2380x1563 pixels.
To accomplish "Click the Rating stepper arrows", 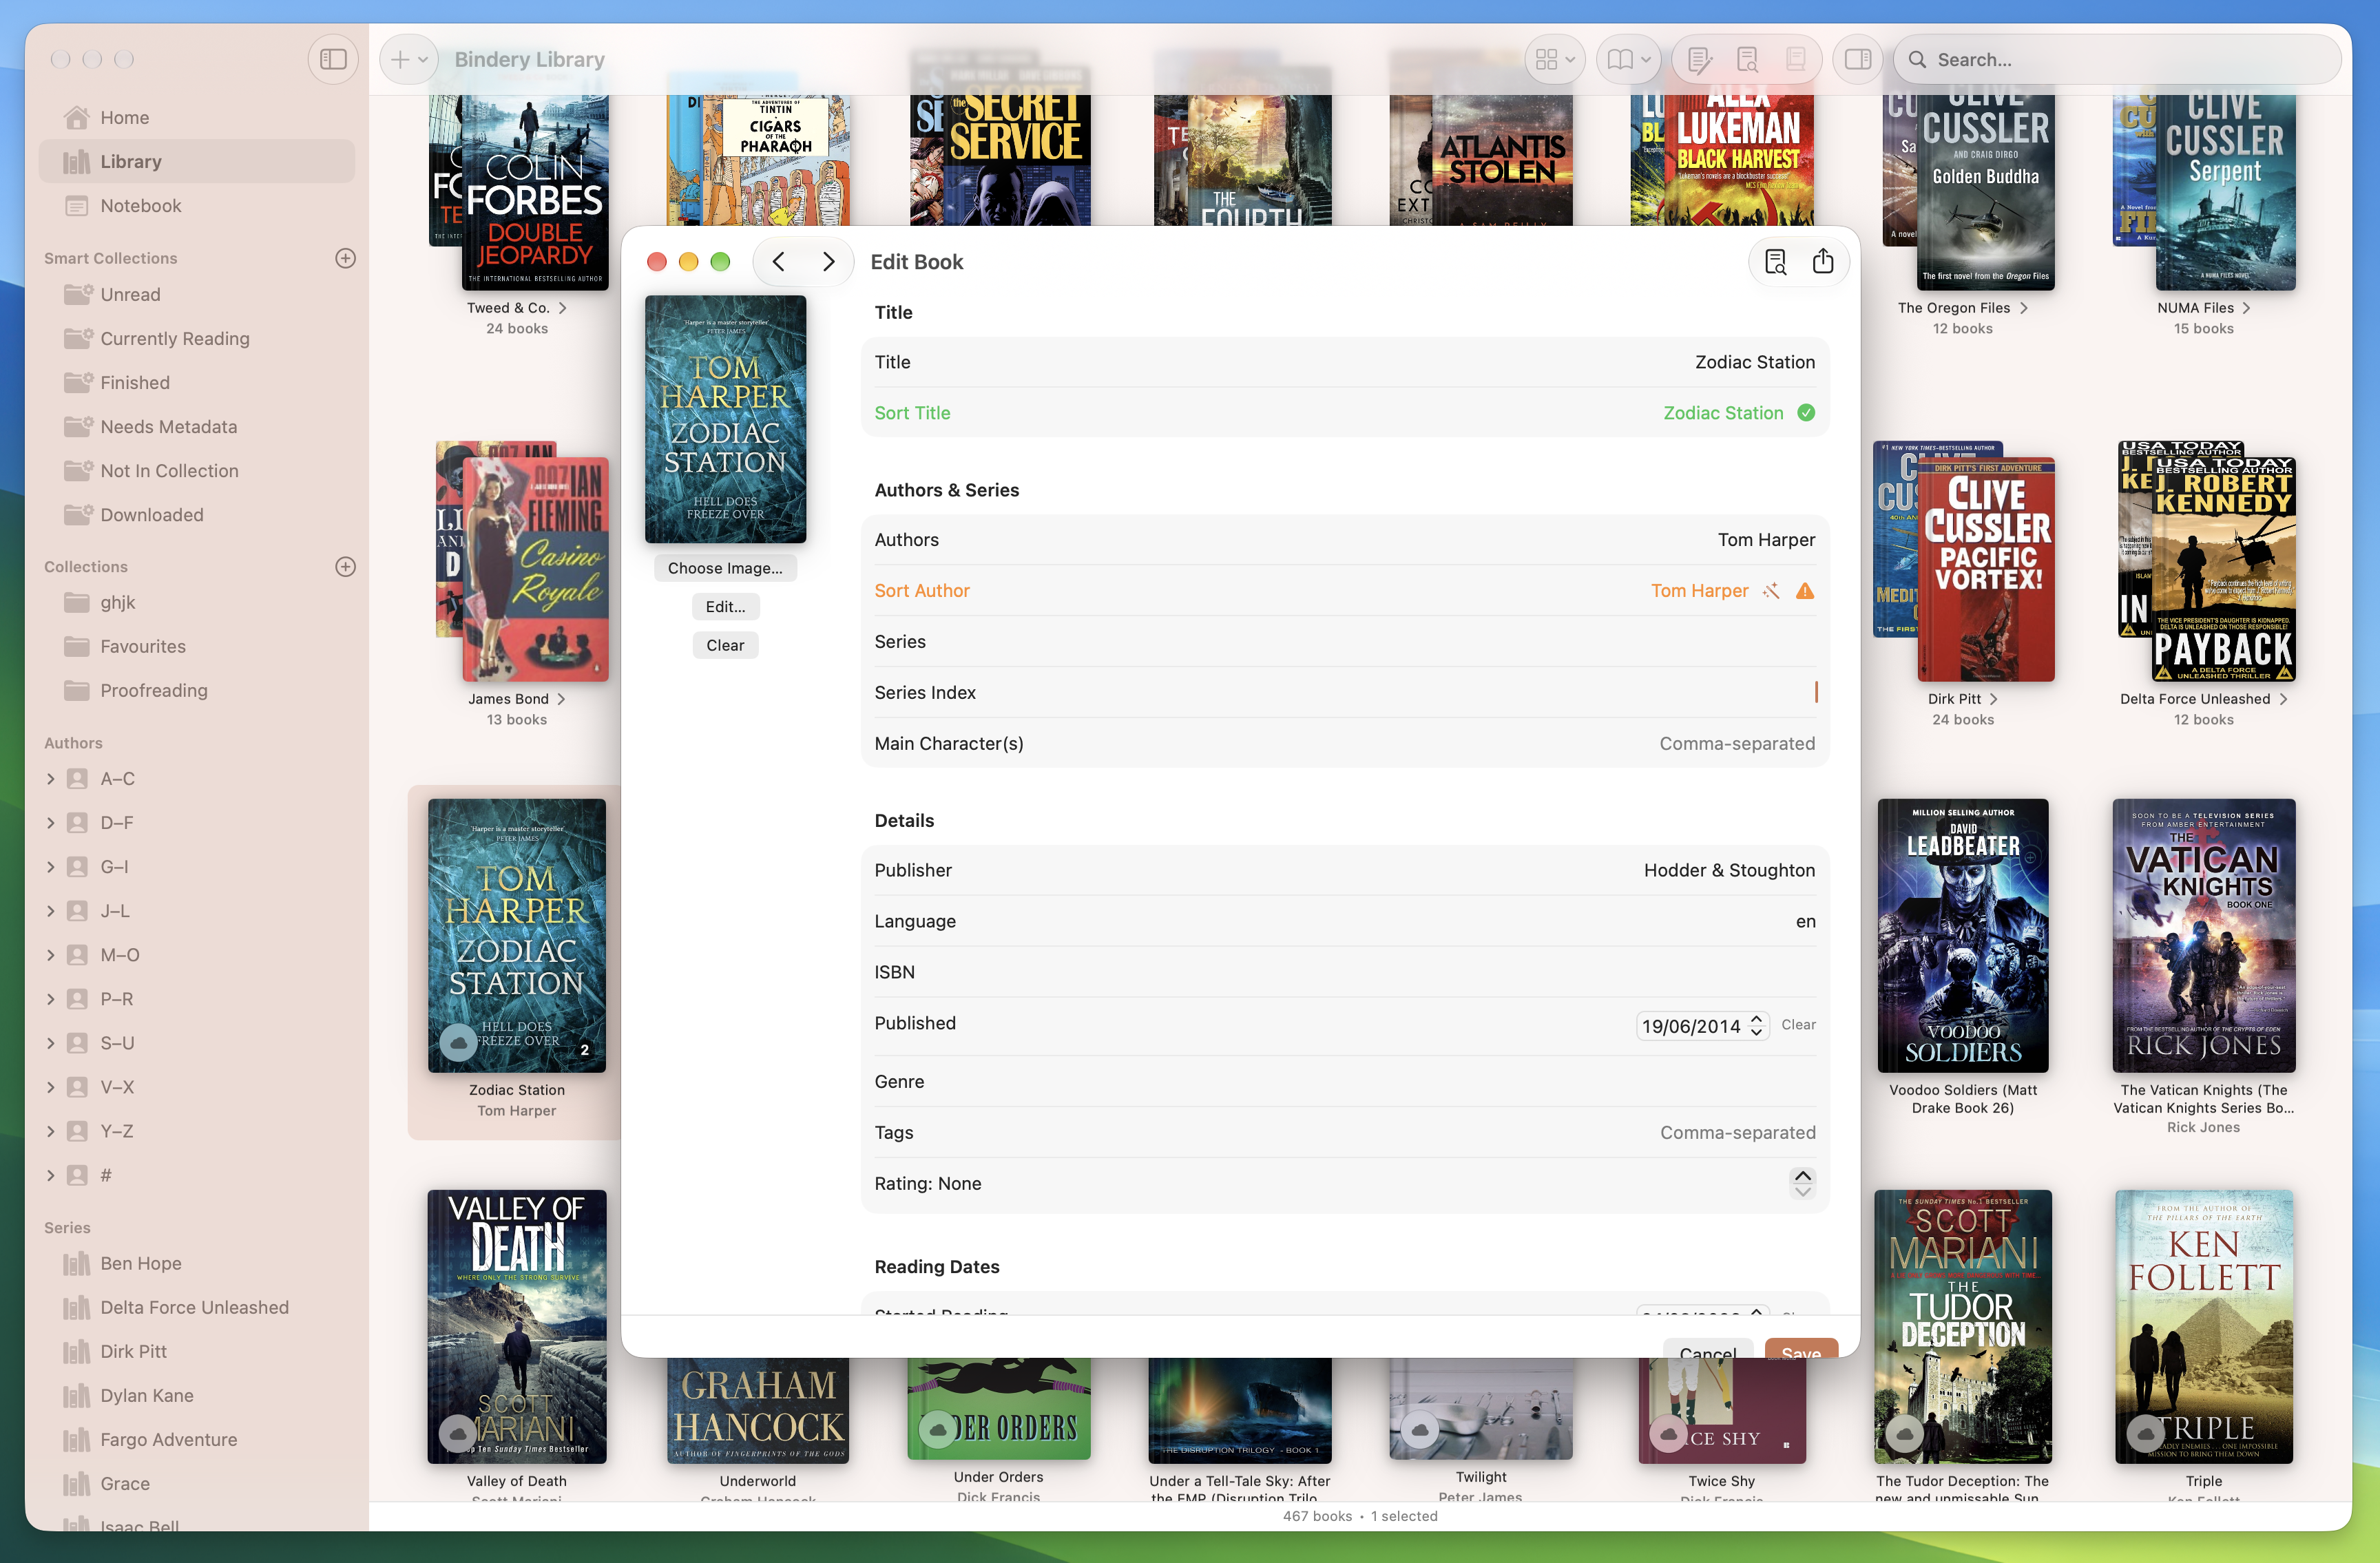I will (1803, 1183).
